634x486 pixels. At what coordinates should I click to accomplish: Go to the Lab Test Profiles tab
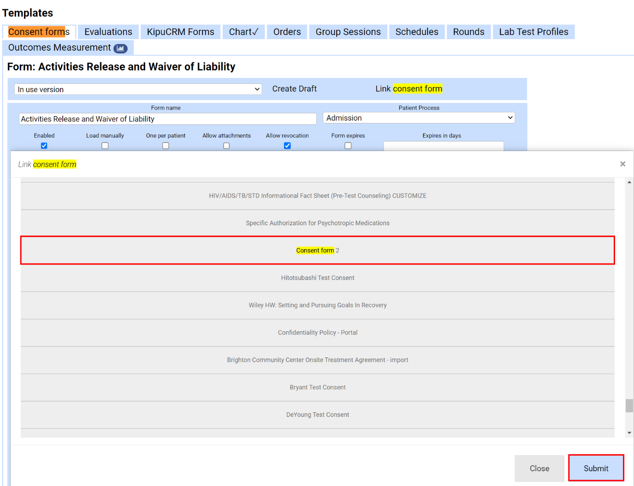click(x=533, y=32)
